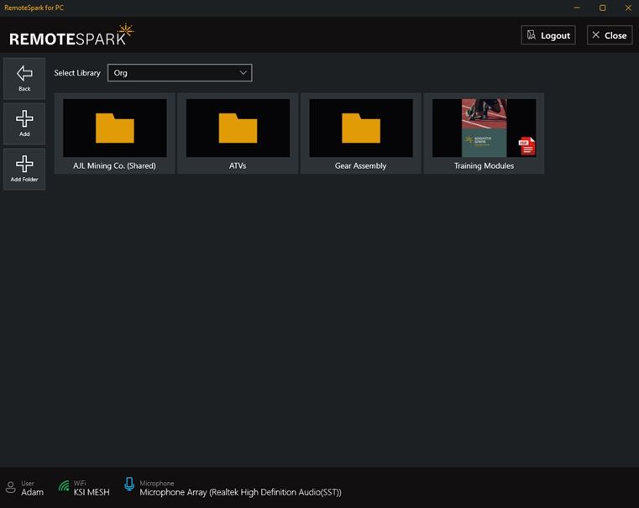Click the AJL Mining Co. (Shared) label

(114, 165)
